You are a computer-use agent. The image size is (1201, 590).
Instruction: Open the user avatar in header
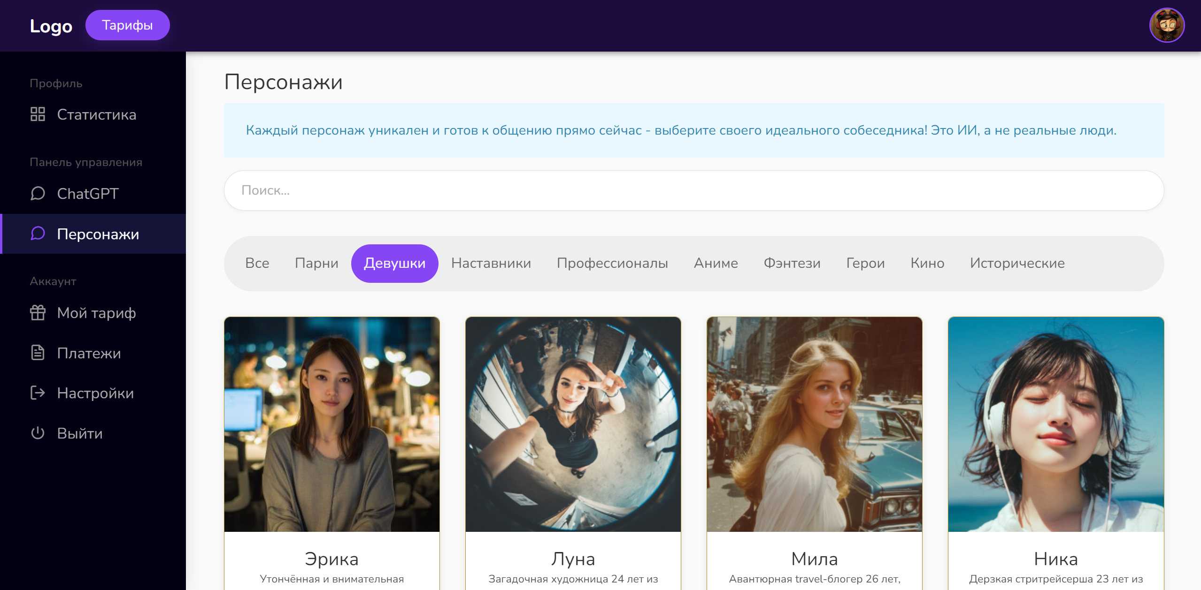(x=1166, y=25)
